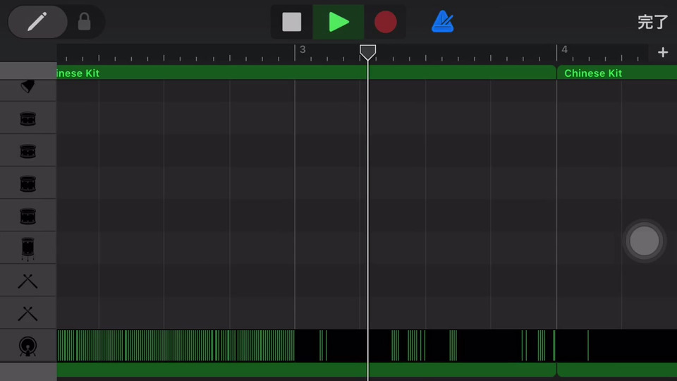Click the plus button at ruler end
677x381 pixels.
[663, 52]
